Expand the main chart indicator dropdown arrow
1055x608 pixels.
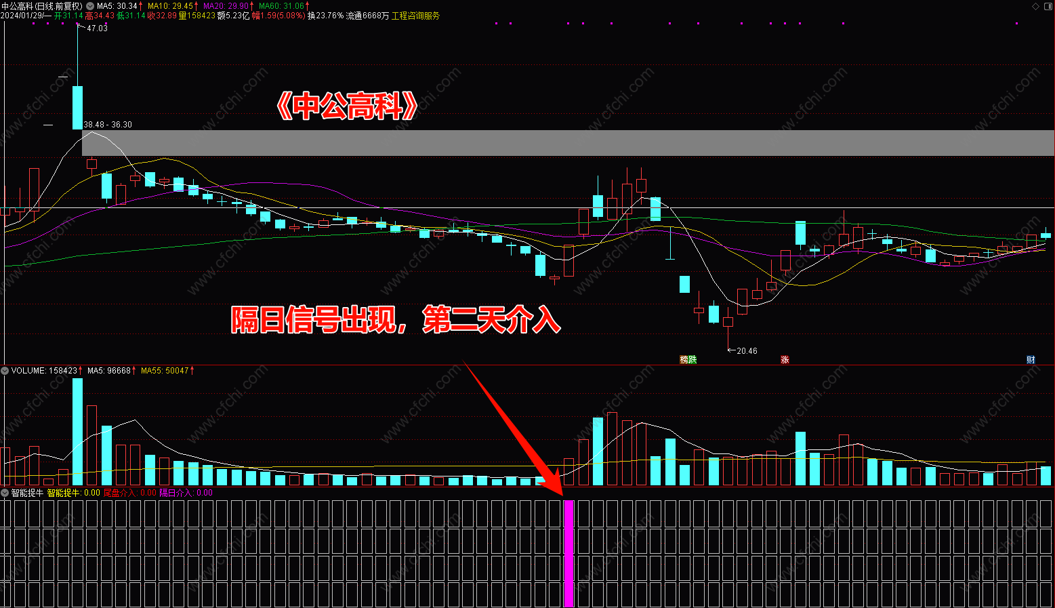click(90, 6)
